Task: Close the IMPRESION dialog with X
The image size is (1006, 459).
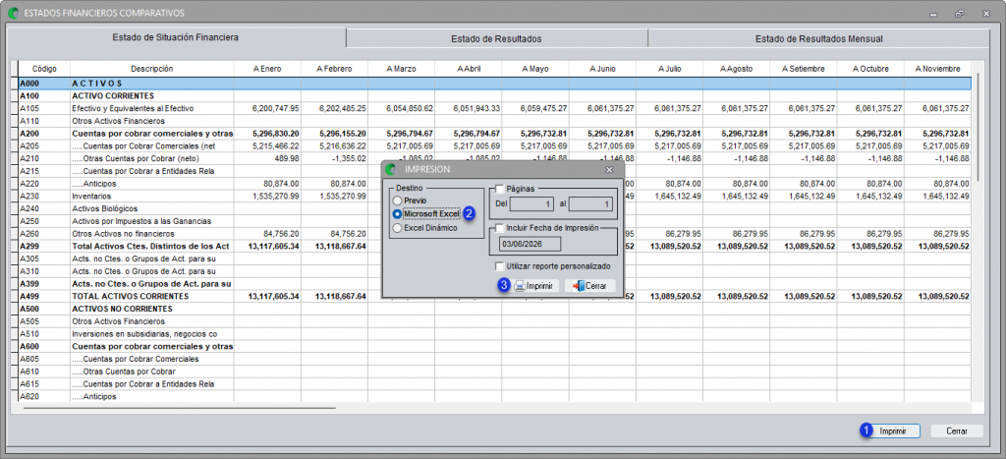Action: [x=609, y=169]
